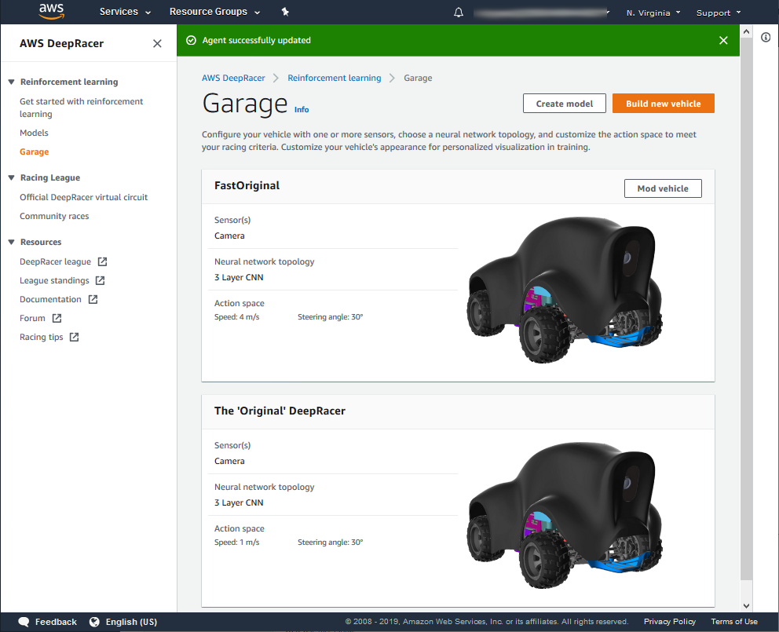Close the AWS DeepRacer sidebar panel
Screen dimensions: 779x632
(x=157, y=44)
